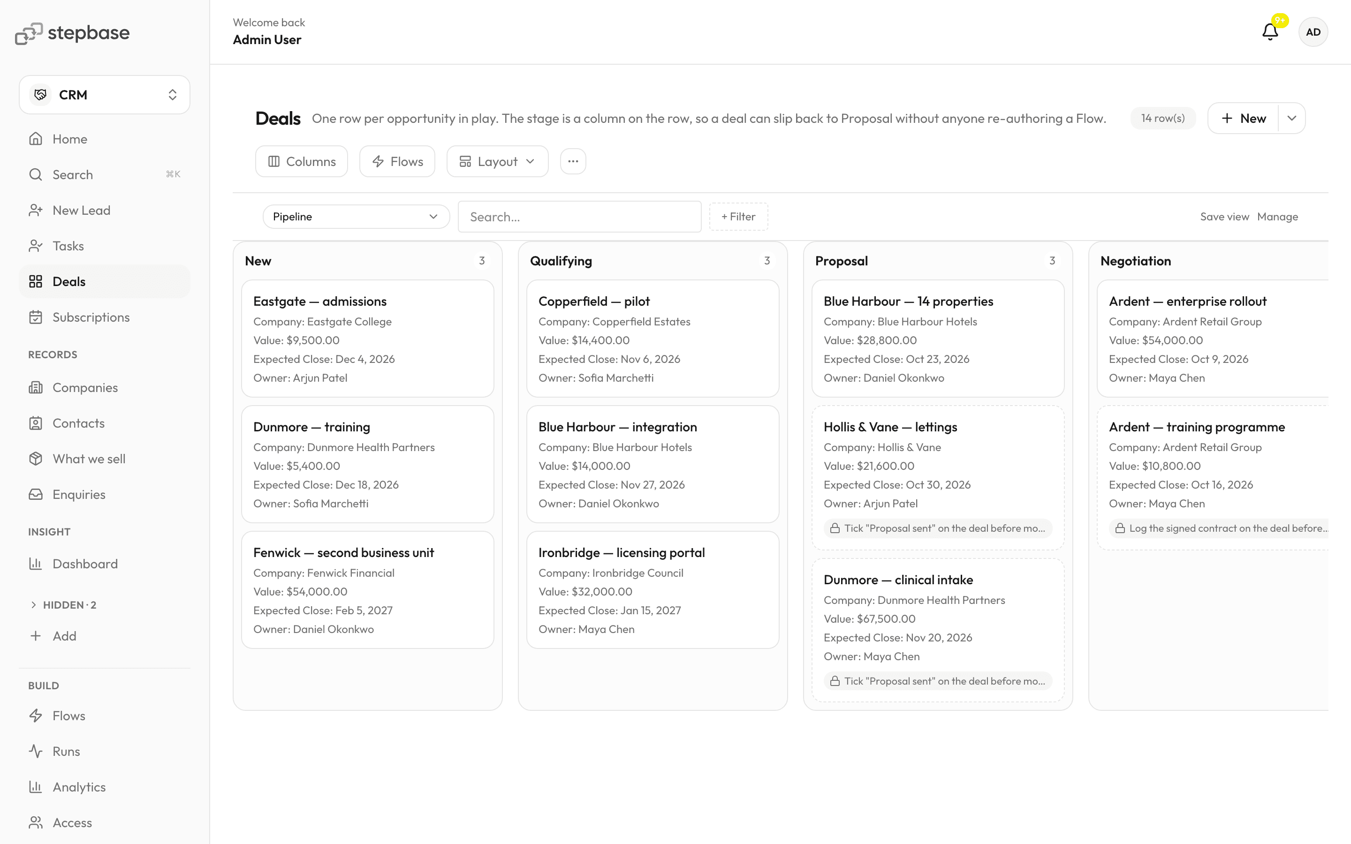This screenshot has height=844, width=1351.
Task: Open the Layout dropdown
Action: click(497, 161)
